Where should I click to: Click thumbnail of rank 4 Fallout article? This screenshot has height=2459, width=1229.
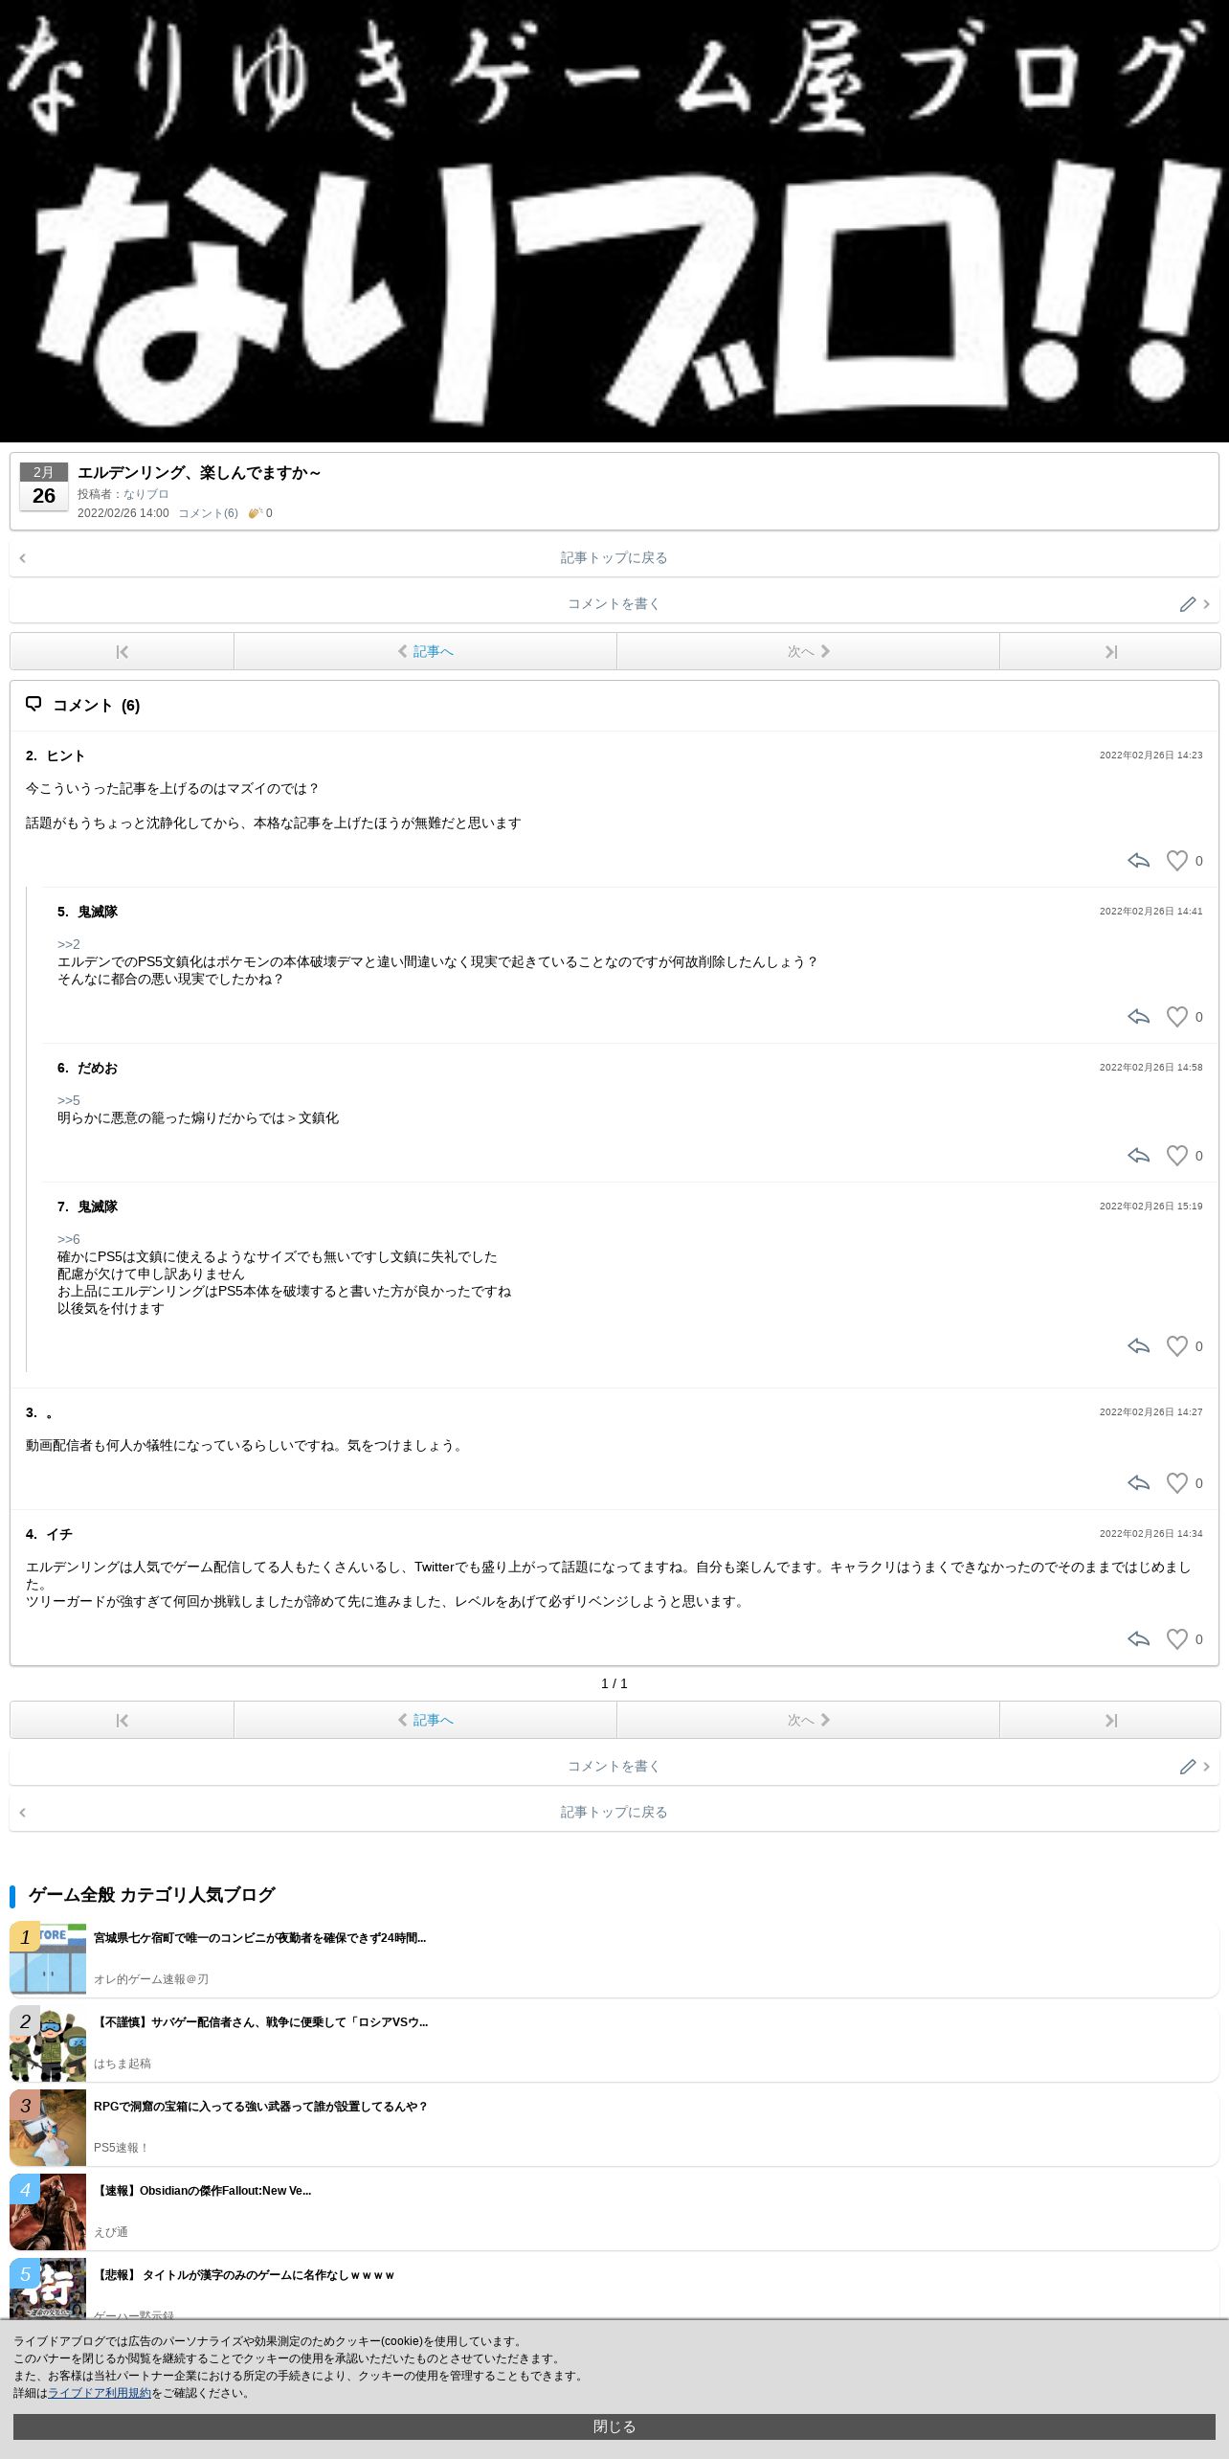pyautogui.click(x=48, y=2212)
